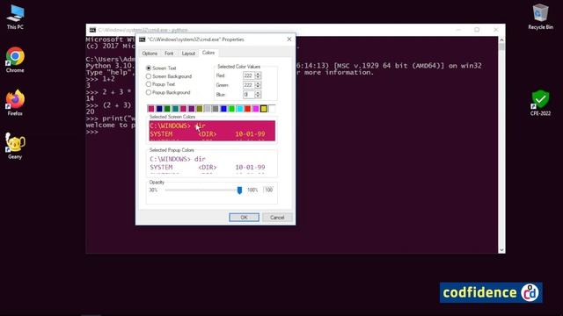
Task: Click the cmd.exe window title bar icon
Action: point(92,30)
